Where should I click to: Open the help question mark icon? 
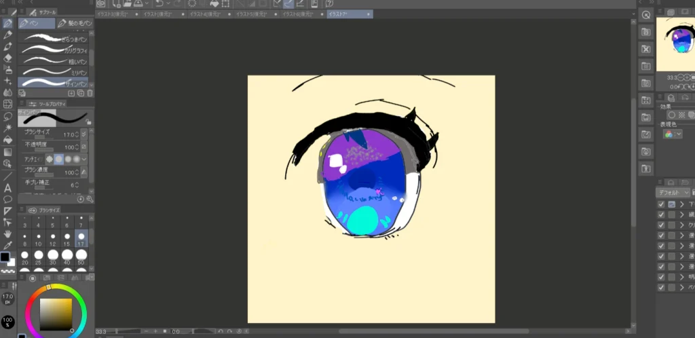[329, 3]
